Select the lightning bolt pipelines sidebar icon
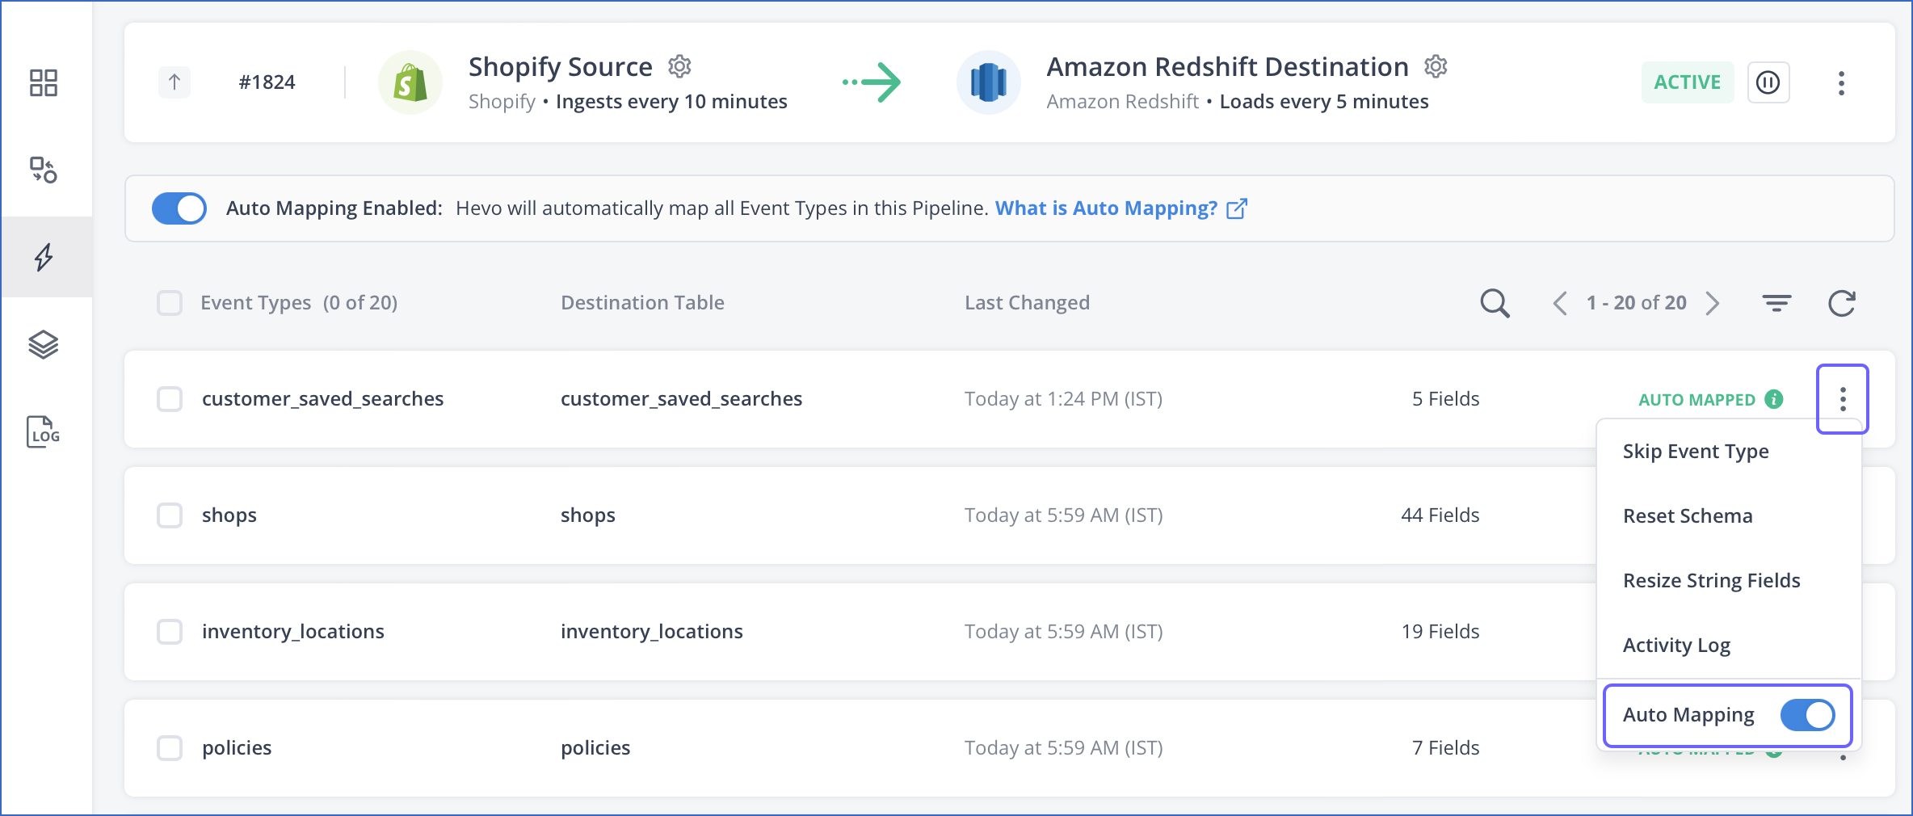 [44, 257]
